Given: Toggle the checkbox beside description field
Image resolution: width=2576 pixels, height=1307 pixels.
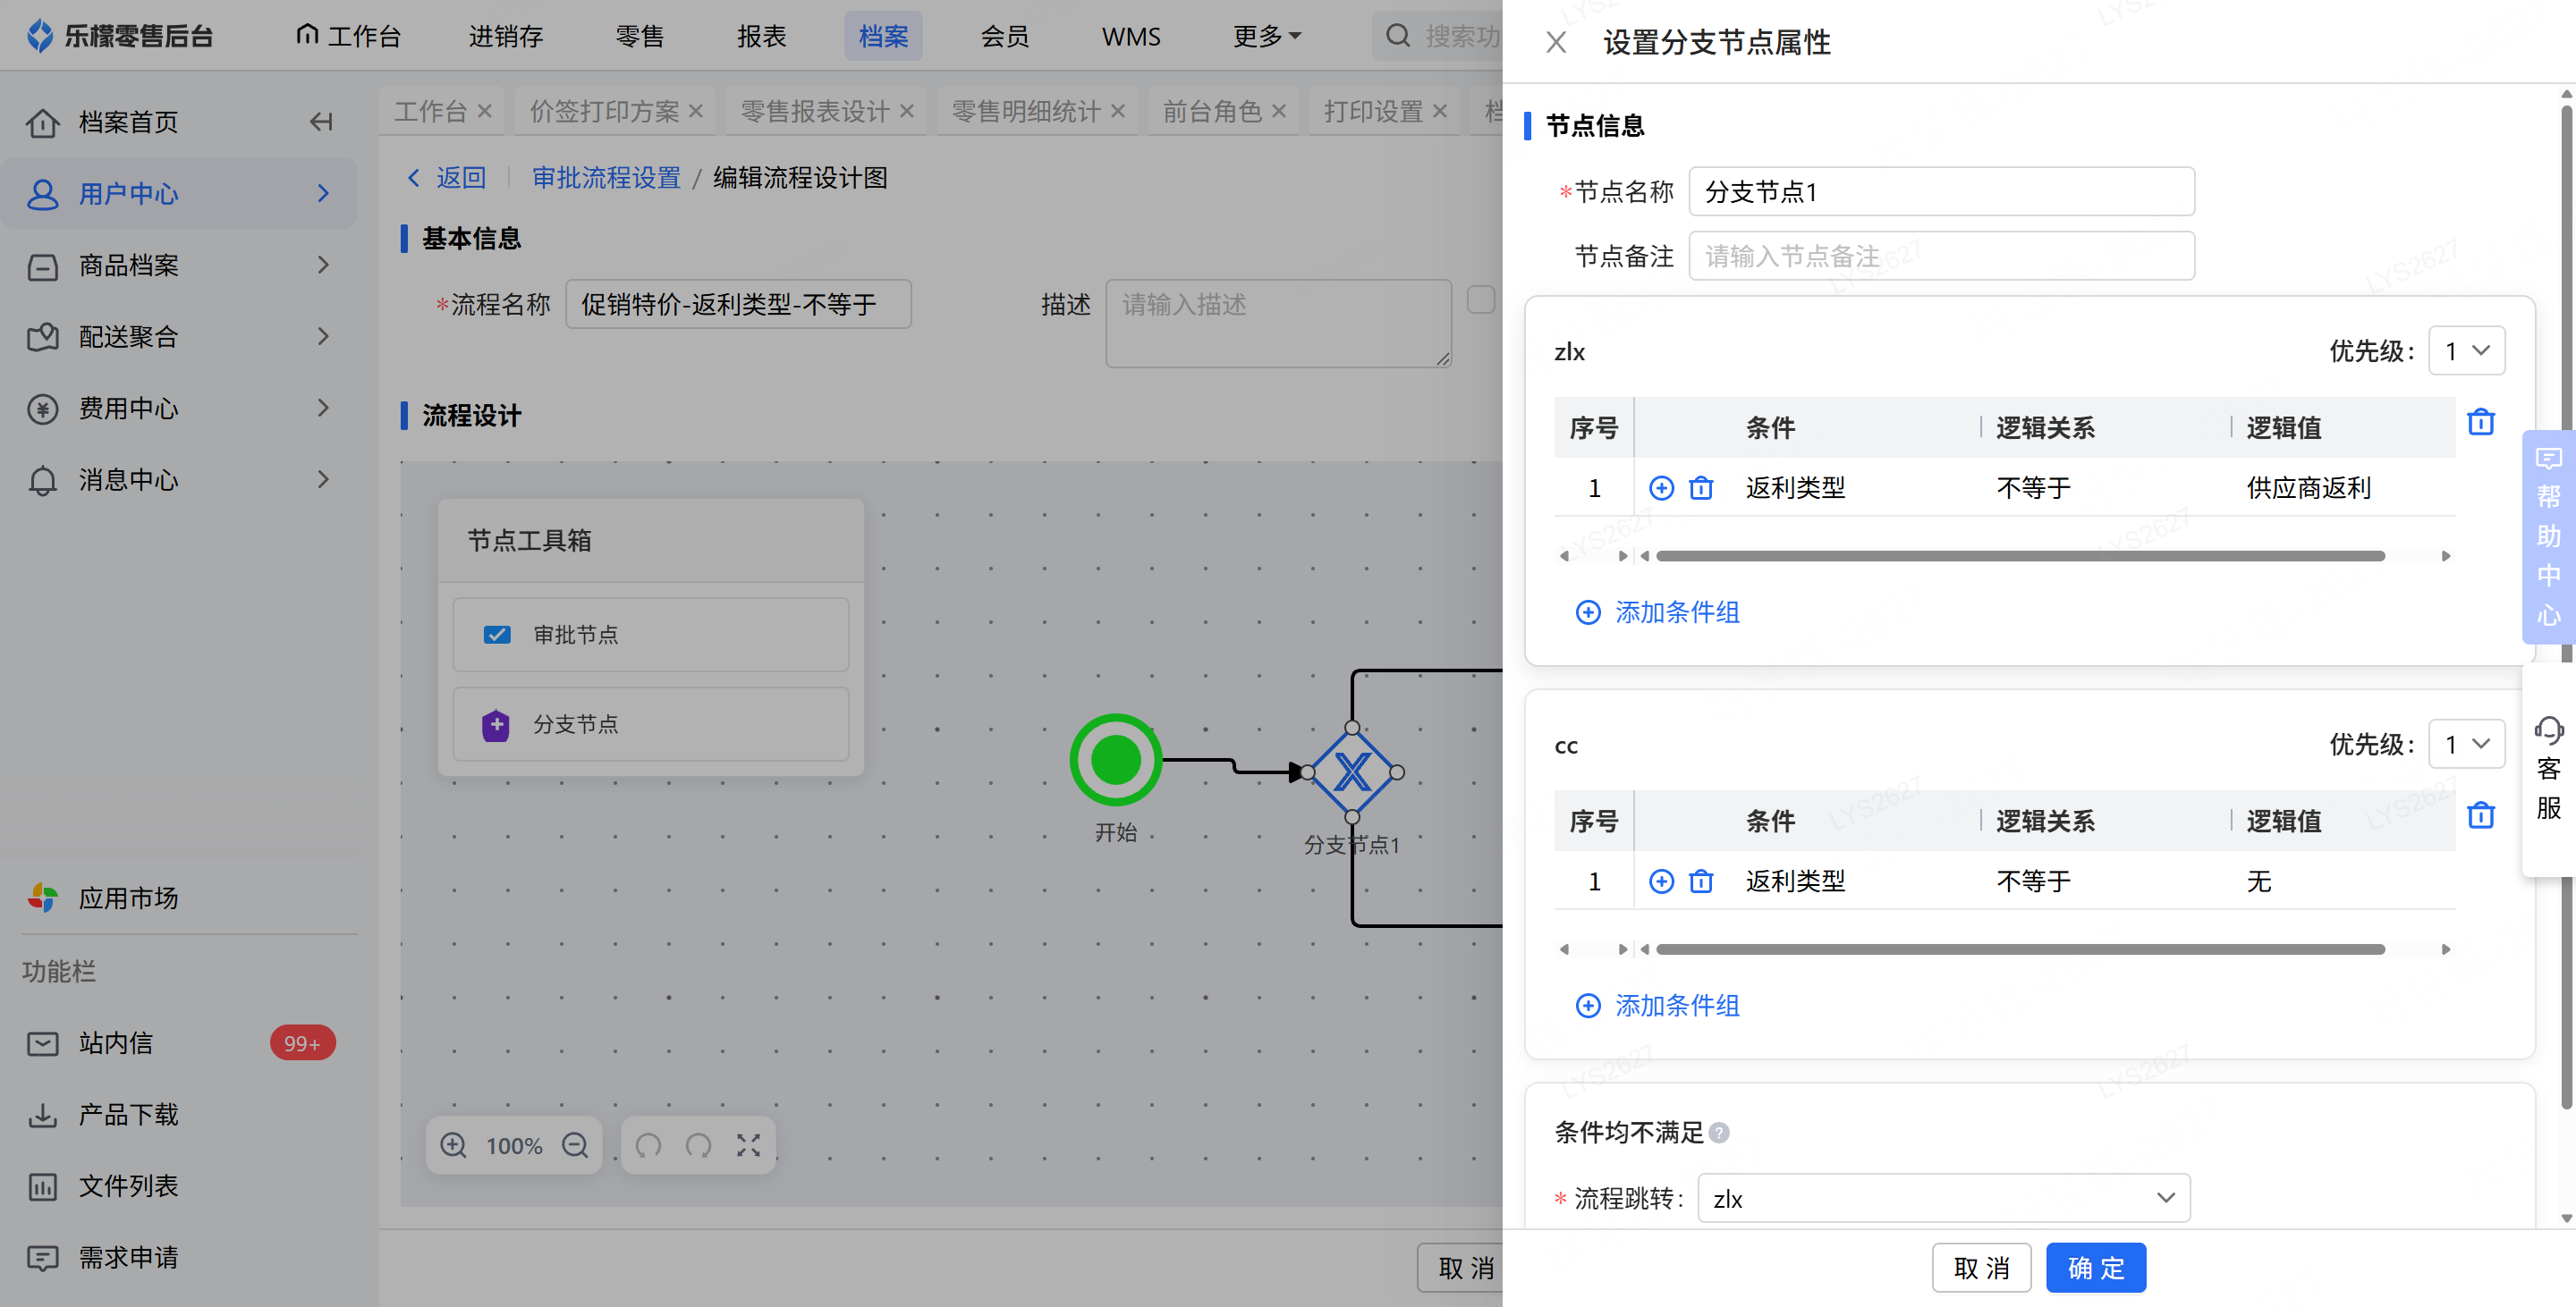Looking at the screenshot, I should pos(1480,299).
